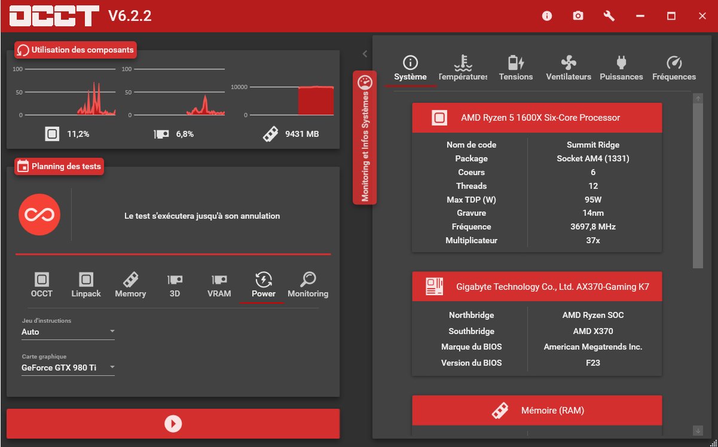Pick the VRAM test

219,284
